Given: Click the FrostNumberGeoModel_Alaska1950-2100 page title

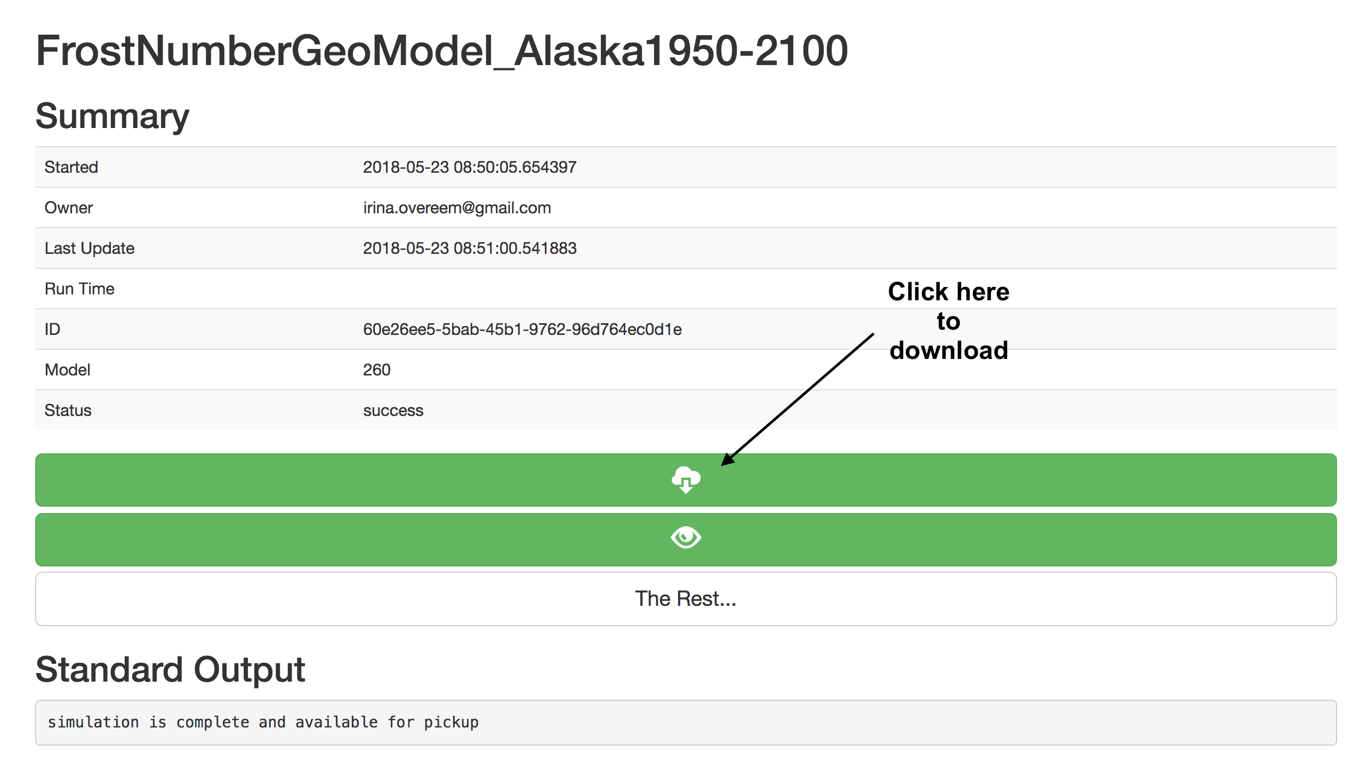Looking at the screenshot, I should (441, 51).
